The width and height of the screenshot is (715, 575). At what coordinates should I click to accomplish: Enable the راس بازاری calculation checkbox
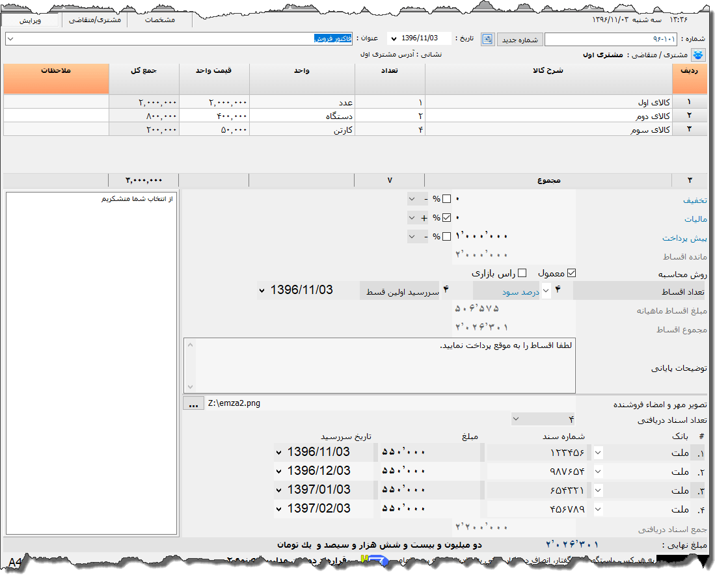522,273
